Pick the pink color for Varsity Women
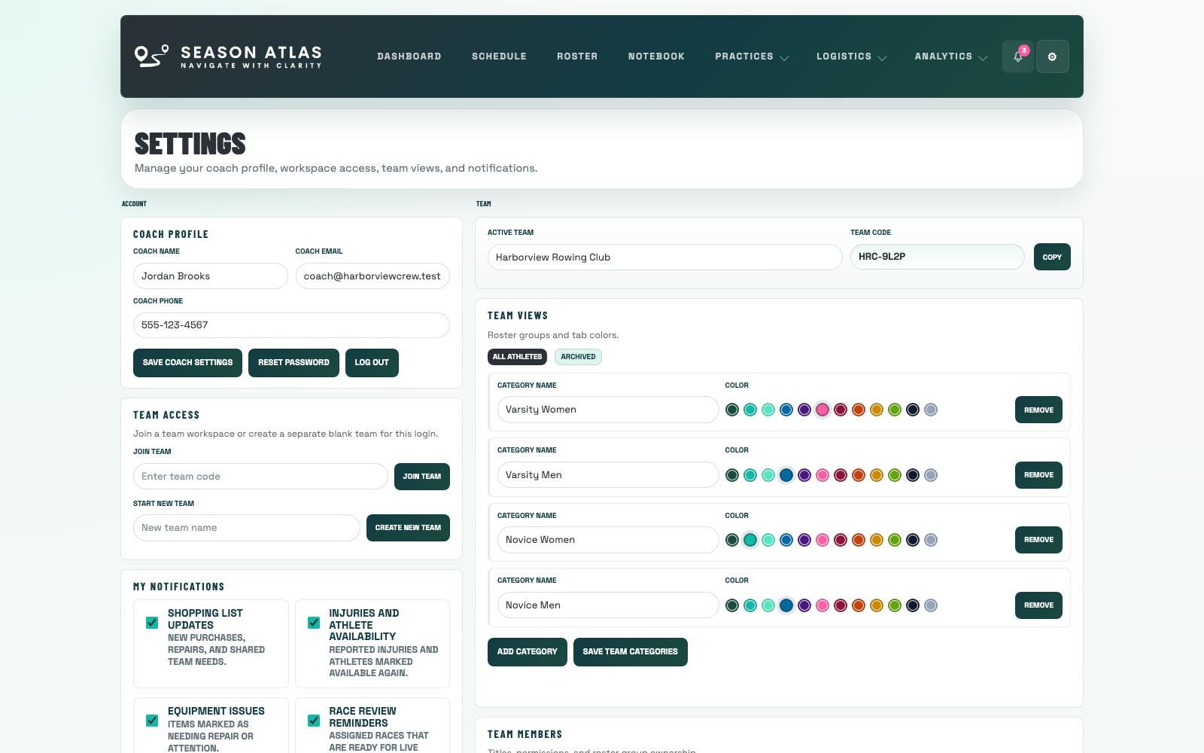The image size is (1204, 753). [822, 410]
